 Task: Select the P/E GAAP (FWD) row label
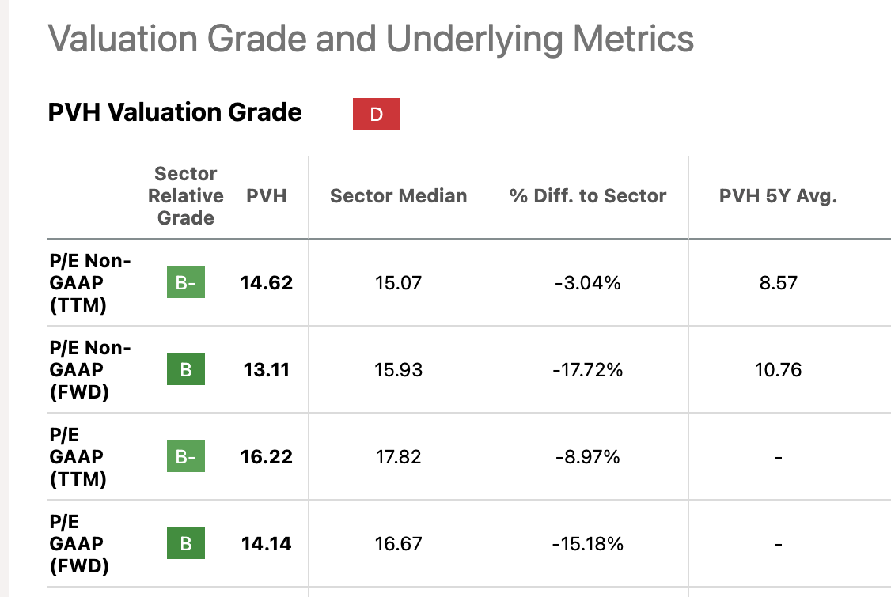pyautogui.click(x=78, y=544)
